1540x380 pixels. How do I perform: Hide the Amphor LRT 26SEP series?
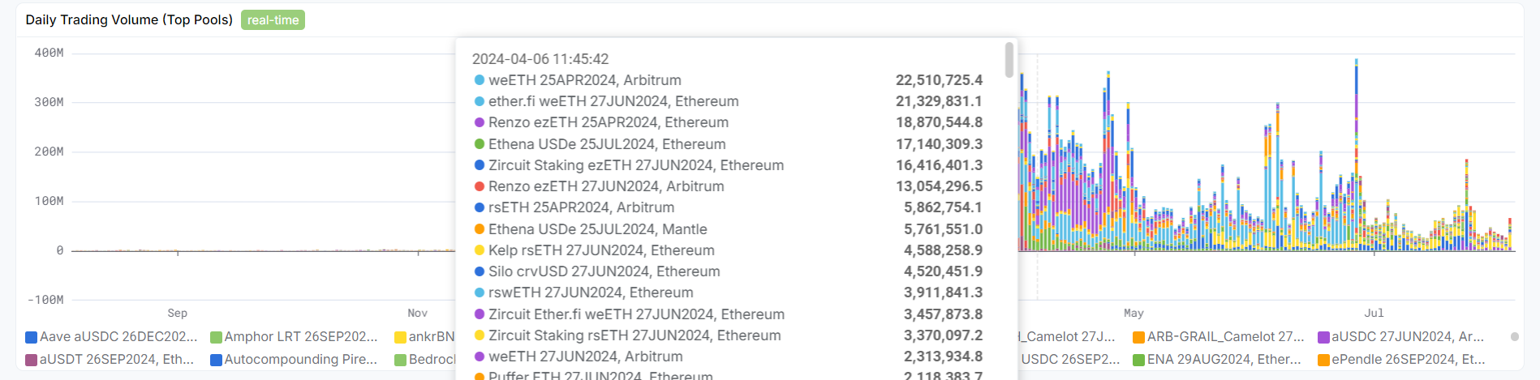294,337
